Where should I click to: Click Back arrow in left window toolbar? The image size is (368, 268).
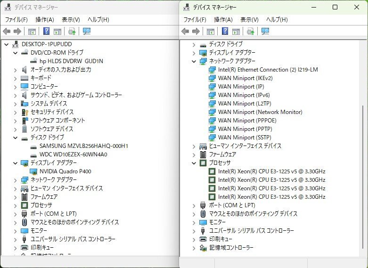coord(7,31)
